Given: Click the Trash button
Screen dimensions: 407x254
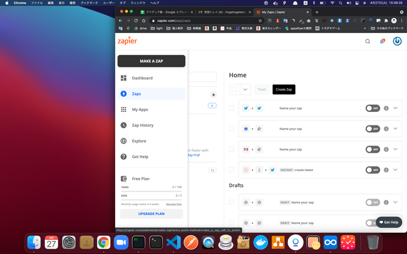Looking at the screenshot, I should click(262, 90).
